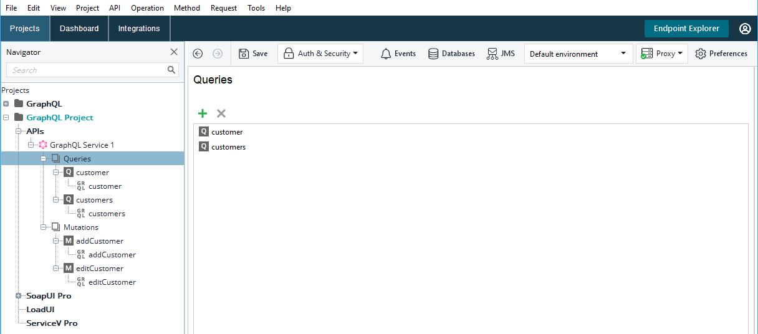Image resolution: width=758 pixels, height=334 pixels.
Task: Open the View menu
Action: [58, 8]
